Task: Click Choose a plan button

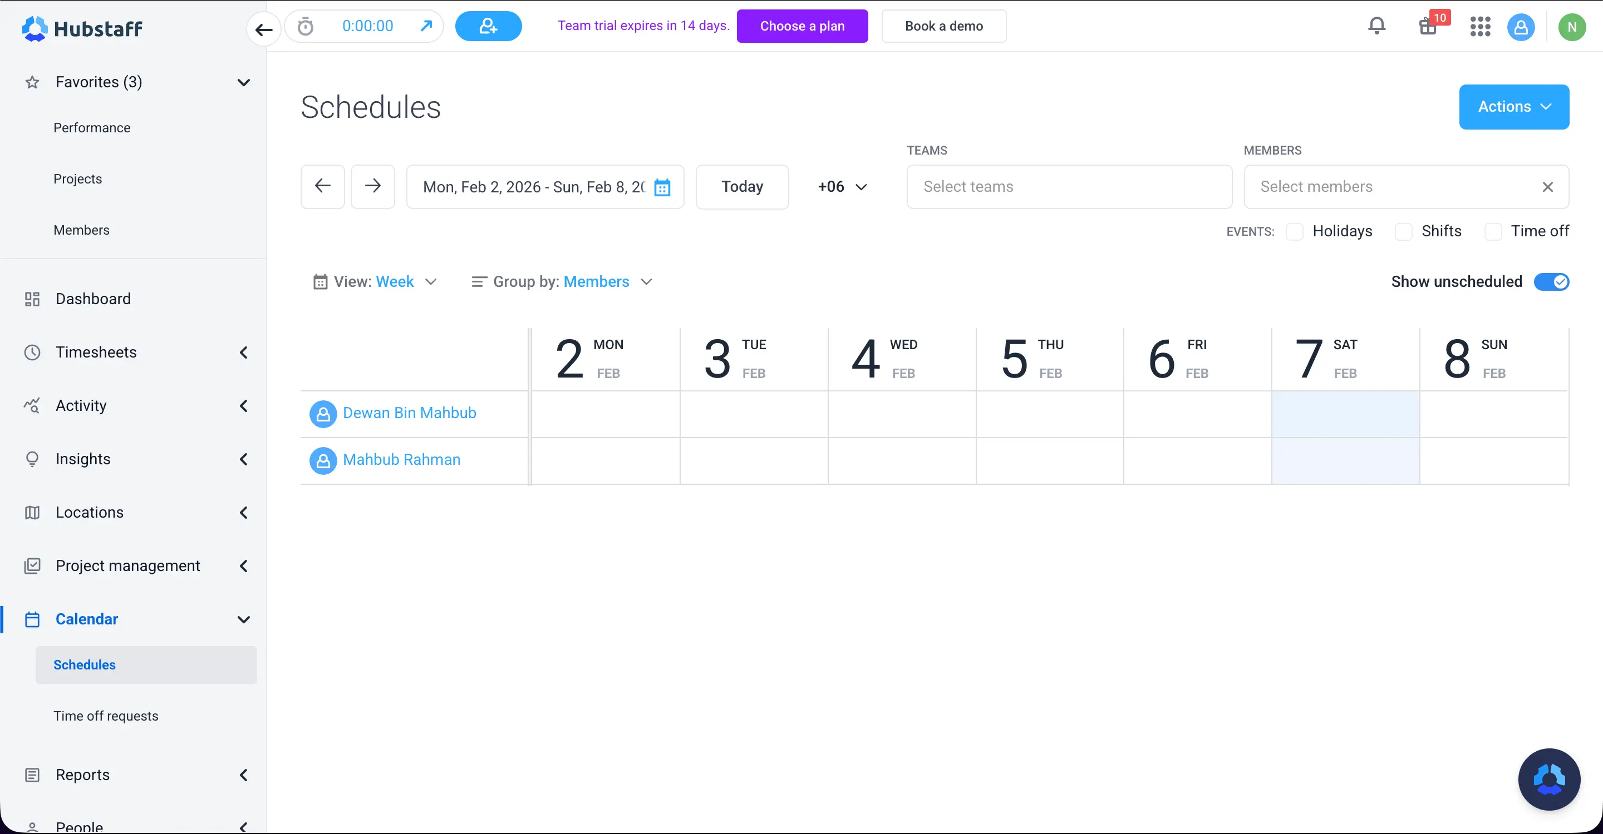Action: (802, 26)
